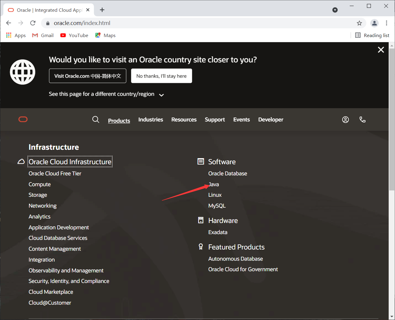Image resolution: width=395 pixels, height=320 pixels.
Task: Click Visit Oracle.com 中国-简体中文 button
Action: (x=88, y=76)
